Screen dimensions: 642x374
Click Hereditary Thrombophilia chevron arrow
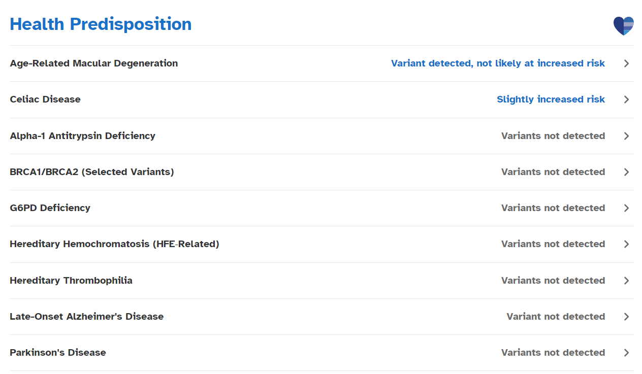tap(626, 281)
